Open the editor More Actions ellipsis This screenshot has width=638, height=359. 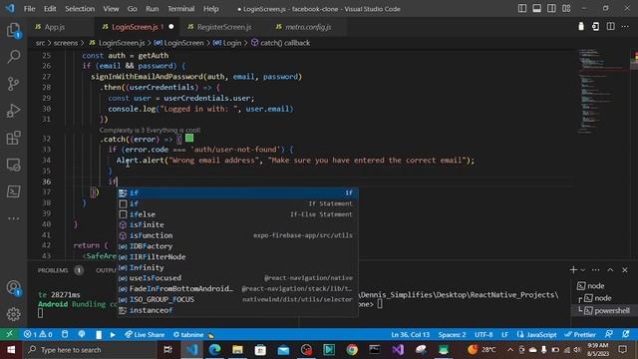click(625, 27)
